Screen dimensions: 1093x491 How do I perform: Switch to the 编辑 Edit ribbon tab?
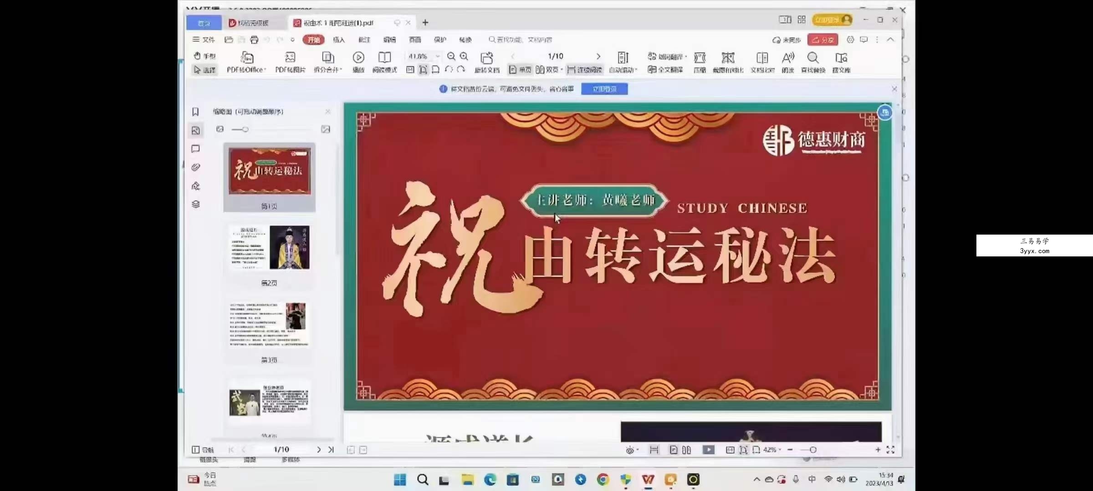coord(389,40)
